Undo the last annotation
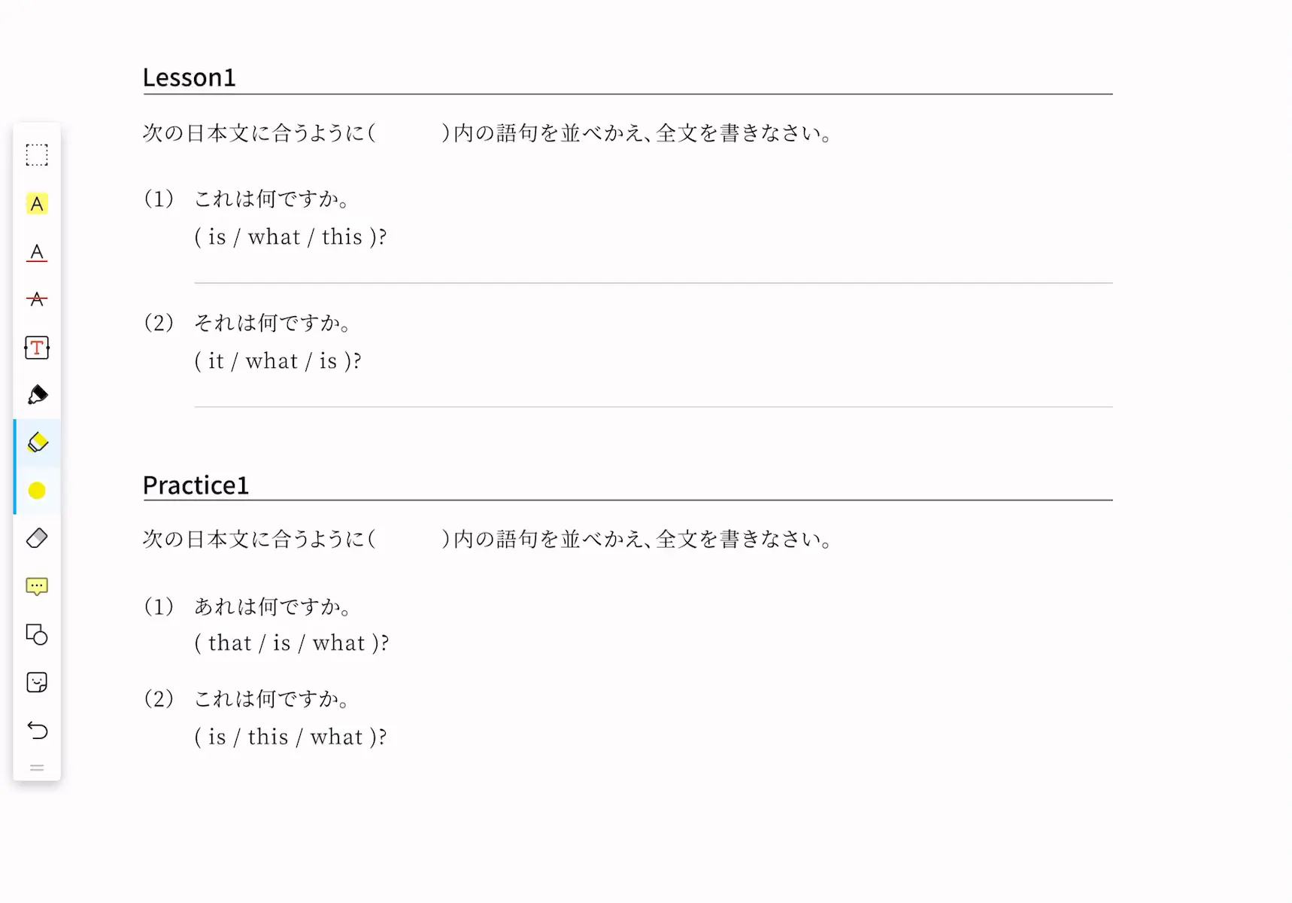 [37, 730]
